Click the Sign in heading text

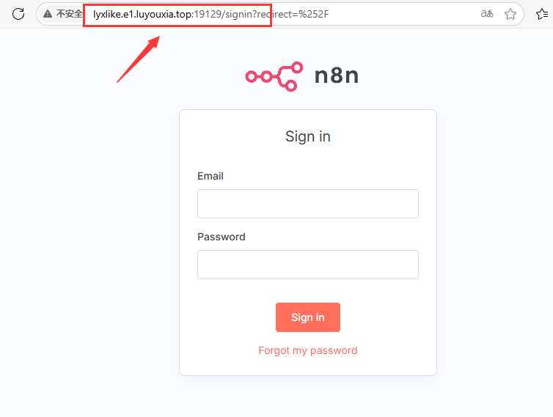coord(308,136)
